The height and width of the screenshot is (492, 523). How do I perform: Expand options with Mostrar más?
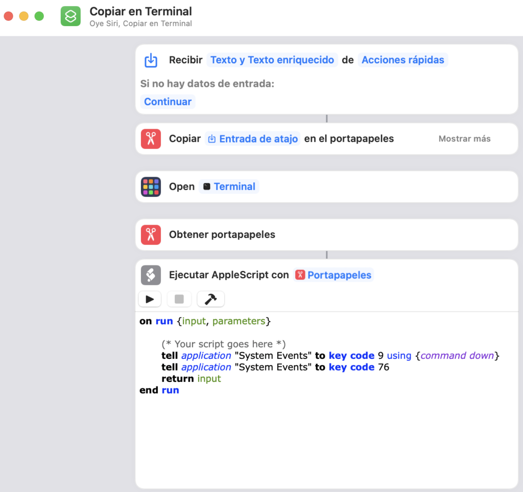(x=464, y=139)
